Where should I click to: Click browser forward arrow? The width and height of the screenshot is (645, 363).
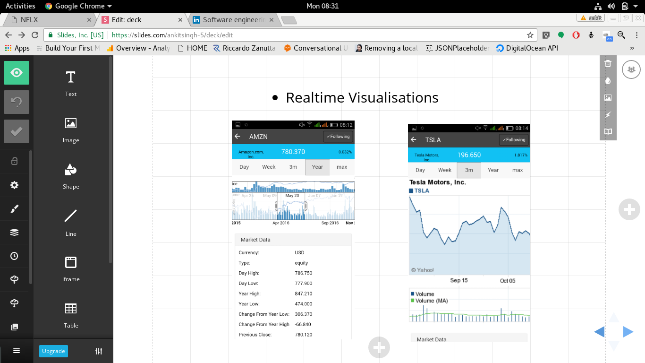click(x=22, y=35)
